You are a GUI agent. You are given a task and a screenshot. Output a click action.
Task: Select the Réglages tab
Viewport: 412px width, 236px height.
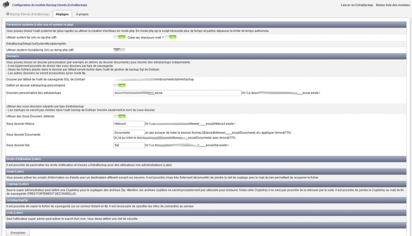(62, 14)
